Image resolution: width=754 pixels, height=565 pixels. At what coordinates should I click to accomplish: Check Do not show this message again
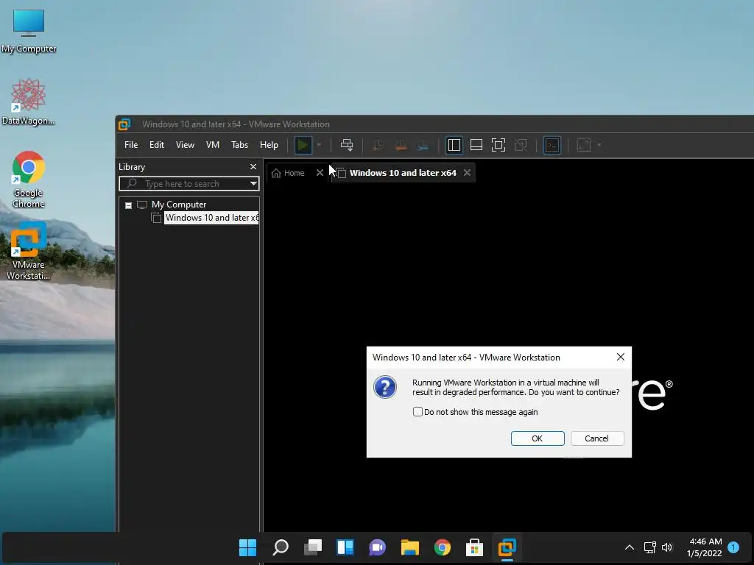click(418, 412)
